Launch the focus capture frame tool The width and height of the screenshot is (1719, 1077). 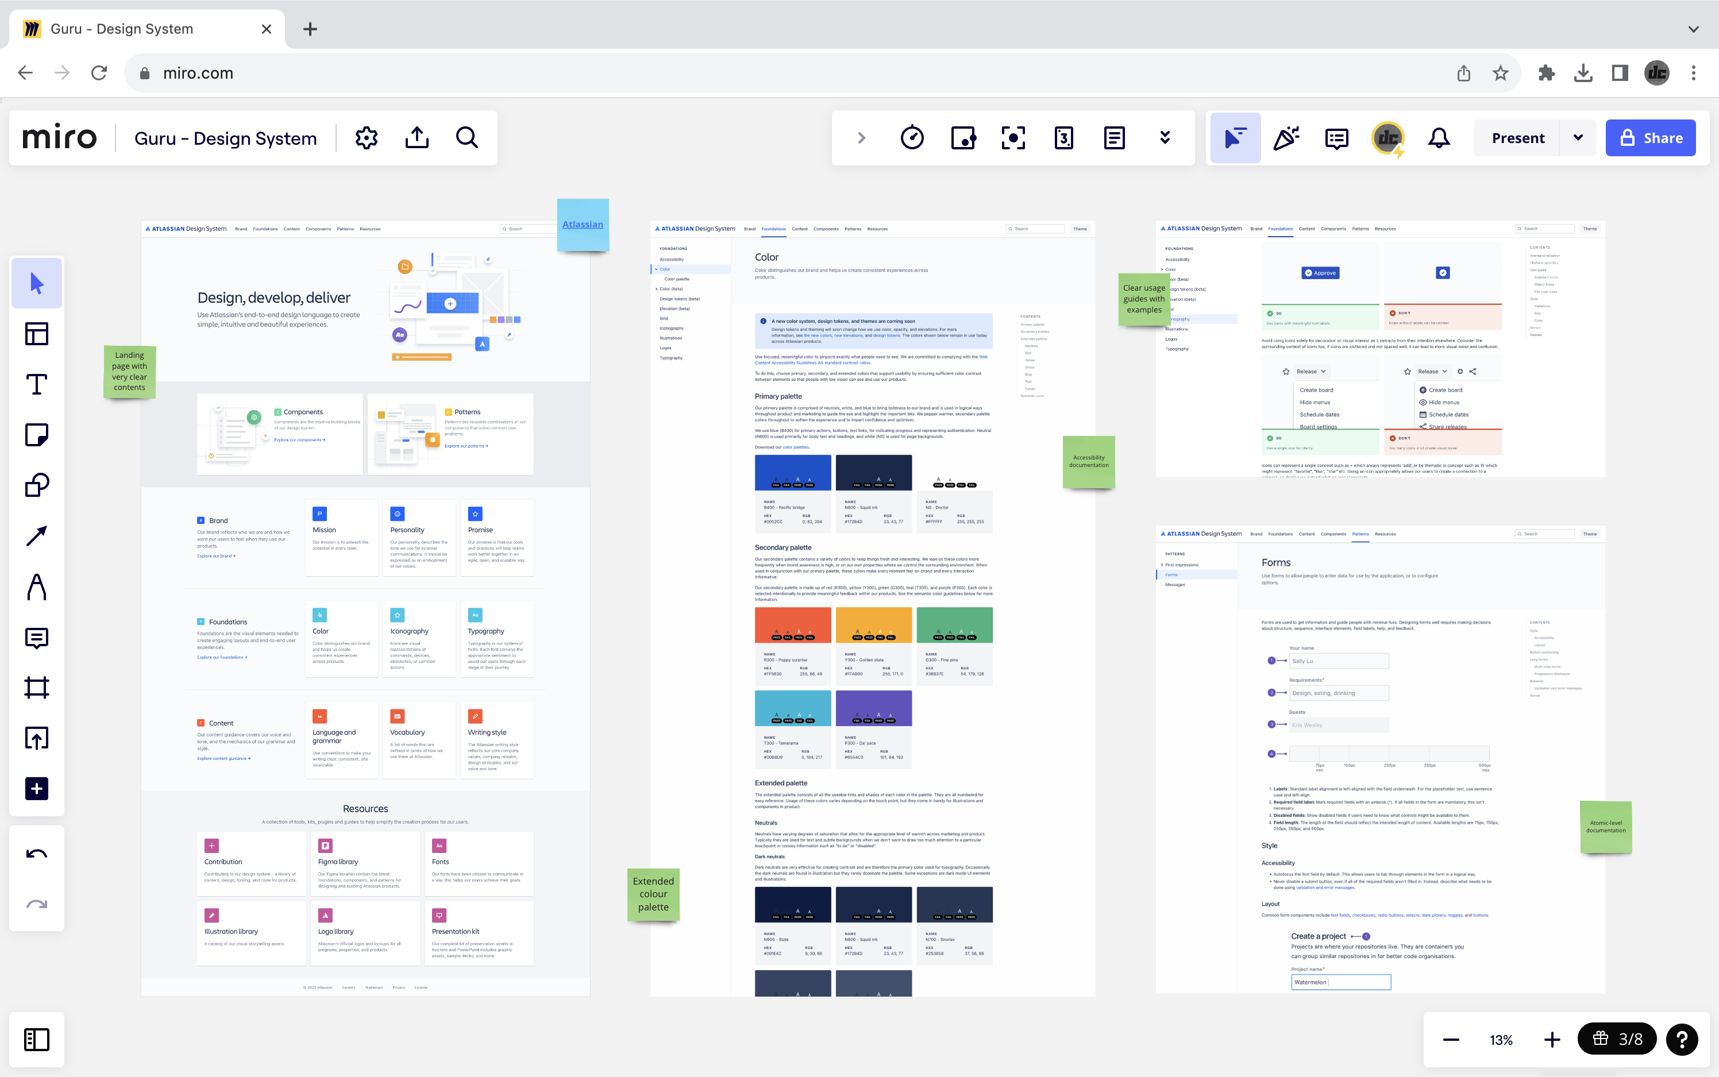coord(1013,137)
